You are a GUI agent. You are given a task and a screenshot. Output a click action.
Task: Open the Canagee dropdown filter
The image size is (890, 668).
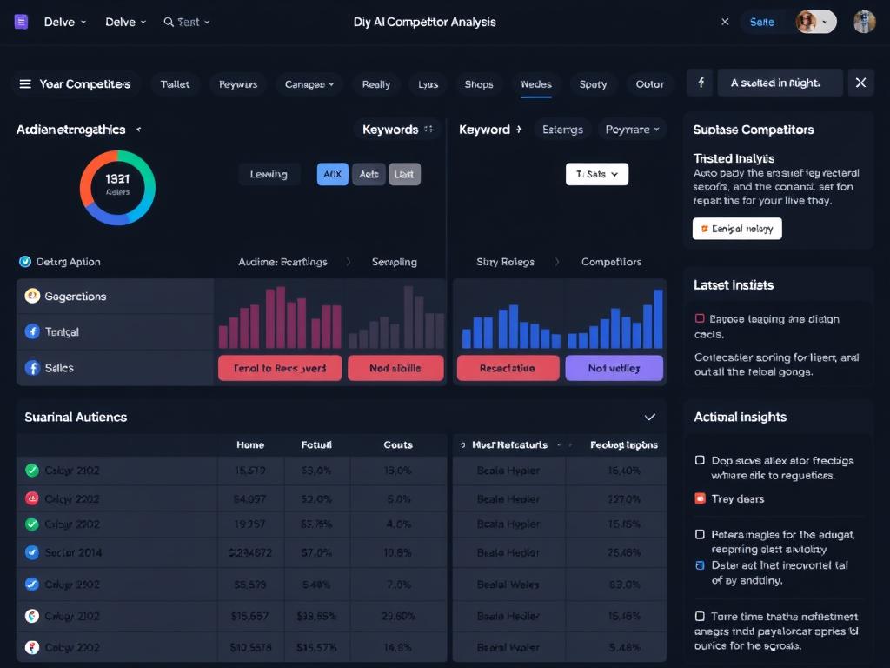coord(309,84)
